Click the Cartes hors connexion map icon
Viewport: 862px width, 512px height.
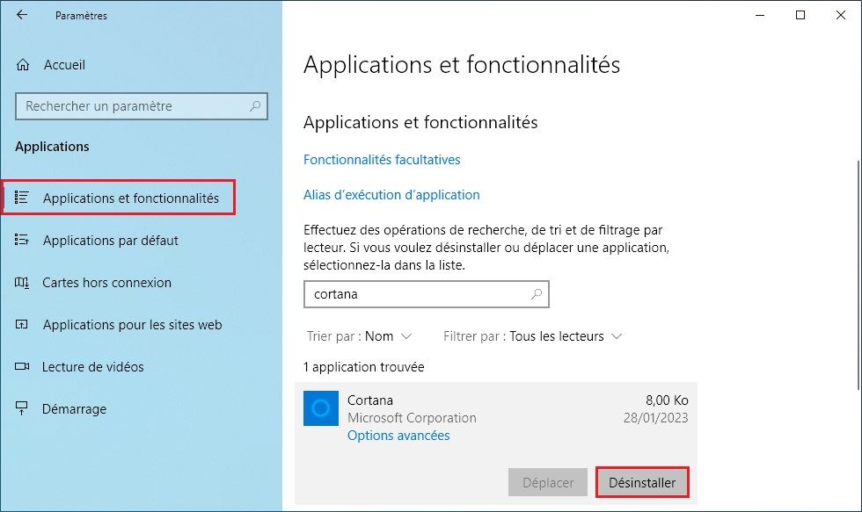click(x=21, y=282)
